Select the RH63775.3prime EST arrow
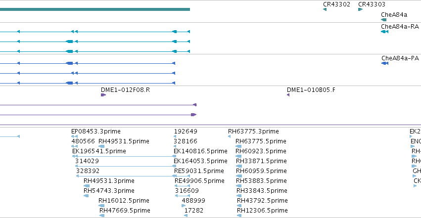Image resolution: width=421 pixels, height=218 pixels. point(229,136)
